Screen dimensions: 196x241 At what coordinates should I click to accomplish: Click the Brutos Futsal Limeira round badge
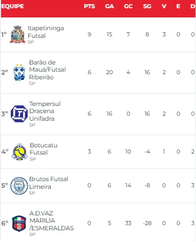(x=19, y=186)
